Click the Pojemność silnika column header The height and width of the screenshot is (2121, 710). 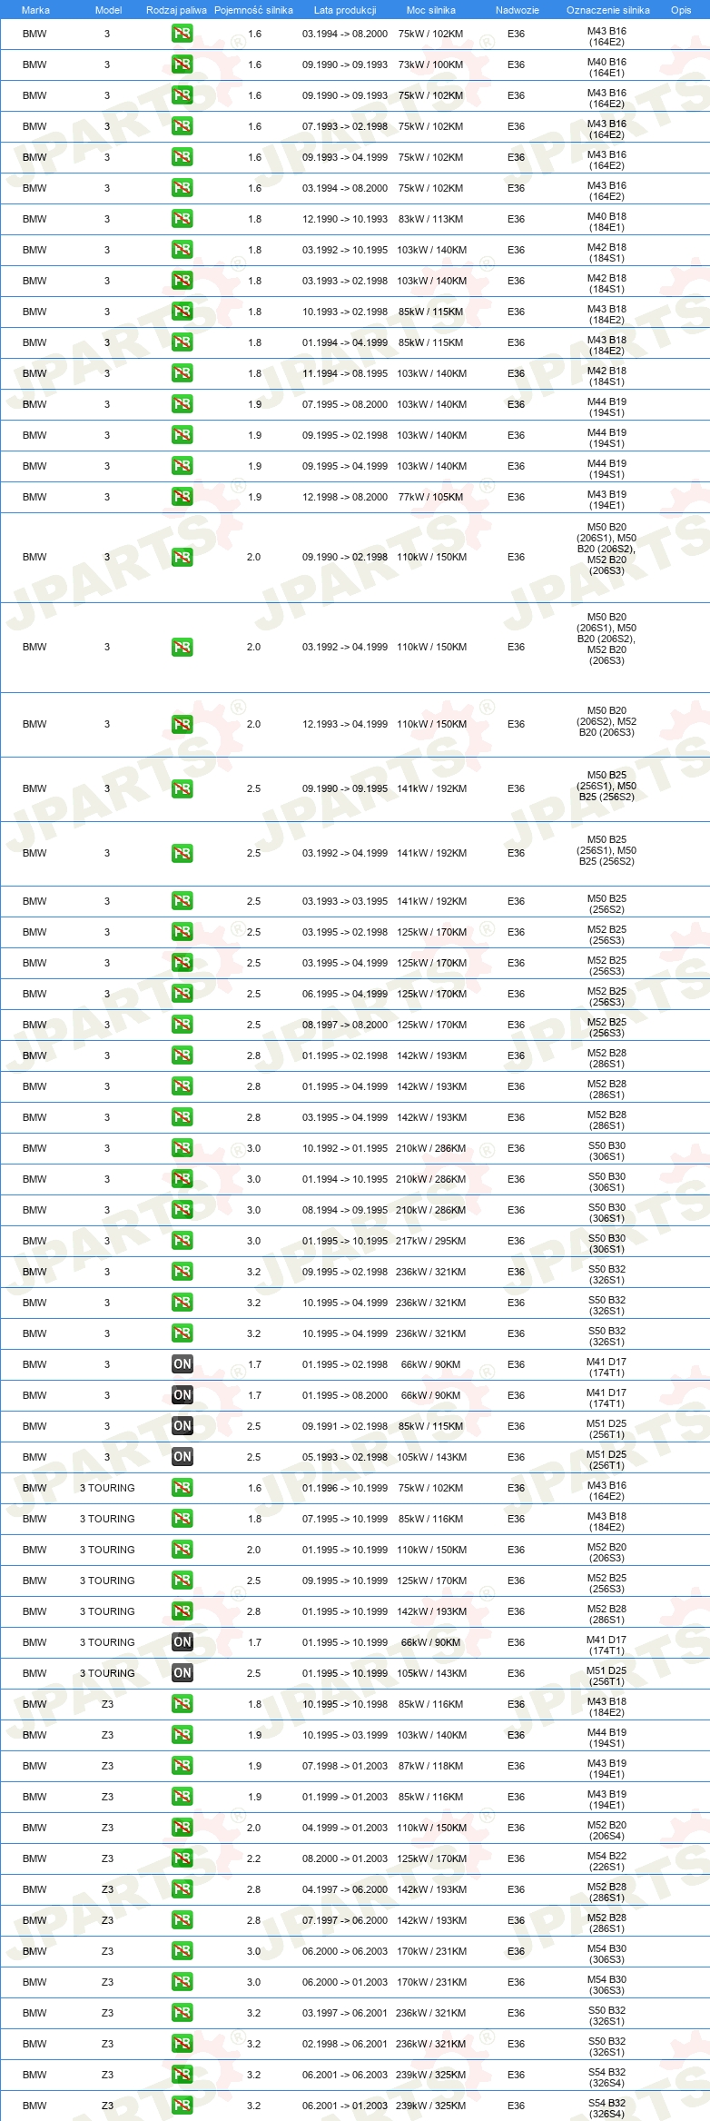253,10
